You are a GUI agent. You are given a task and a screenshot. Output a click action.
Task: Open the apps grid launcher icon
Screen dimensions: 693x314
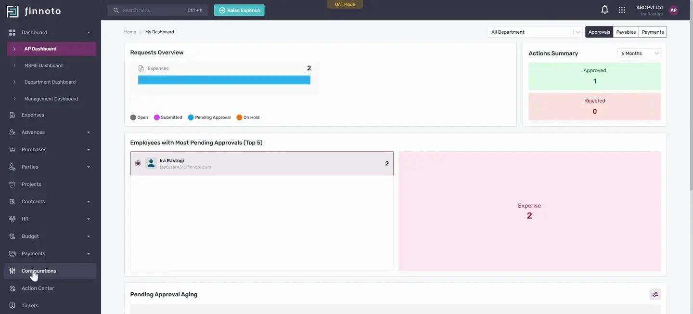(622, 10)
